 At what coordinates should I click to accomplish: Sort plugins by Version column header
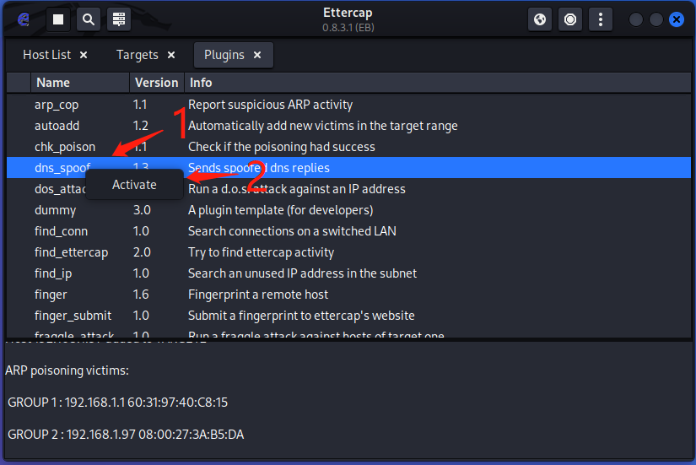pyautogui.click(x=157, y=83)
